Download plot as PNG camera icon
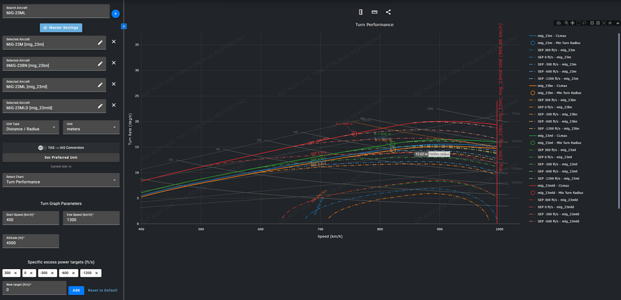 click(x=558, y=23)
